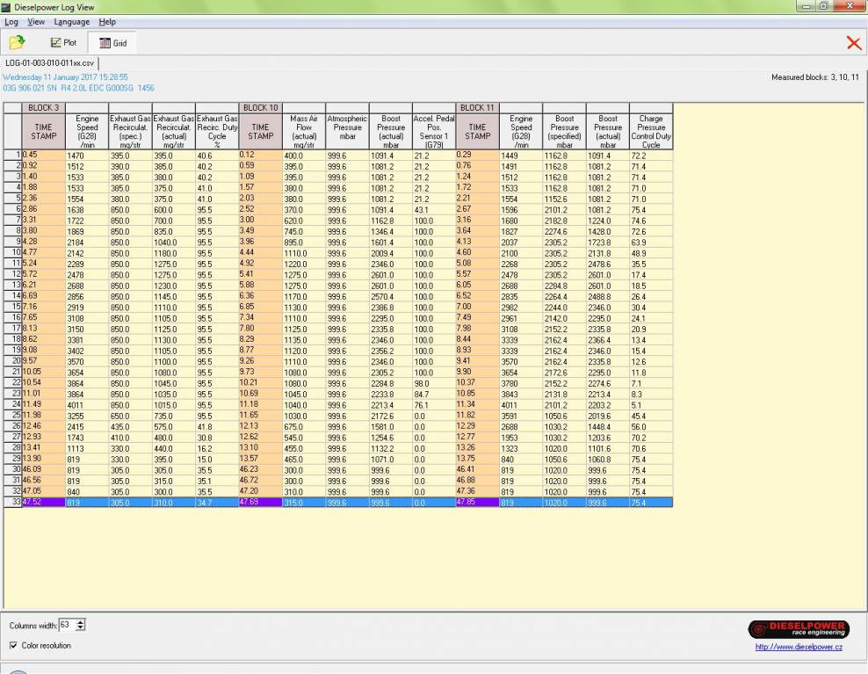Click the Dieselpower app icon in title bar

[x=7, y=7]
